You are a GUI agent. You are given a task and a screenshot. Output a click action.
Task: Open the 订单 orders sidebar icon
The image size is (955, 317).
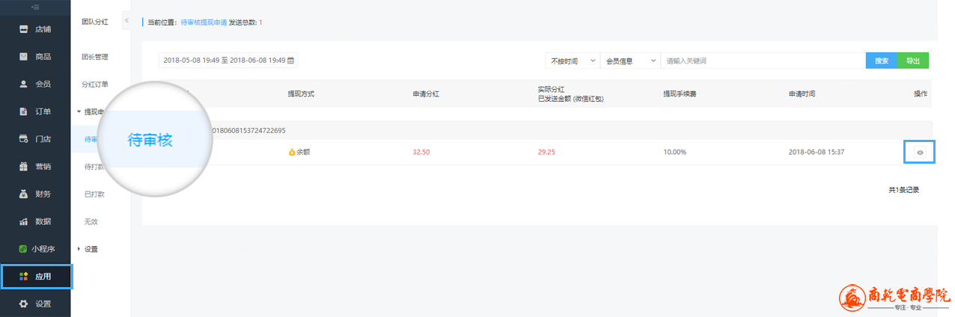coord(23,112)
